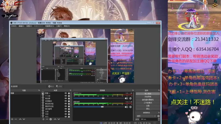Image resolution: width=221 pixels, height=124 pixels.
Task: Select the 场景 scene in scenes list
Action: (25, 93)
